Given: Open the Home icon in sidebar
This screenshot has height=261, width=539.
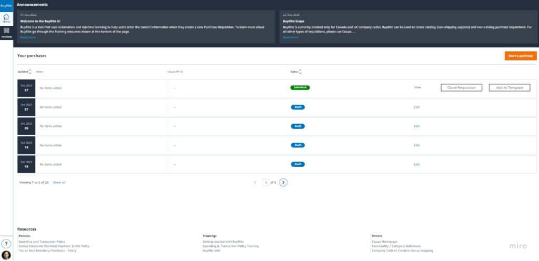Looking at the screenshot, I should [x=6, y=18].
